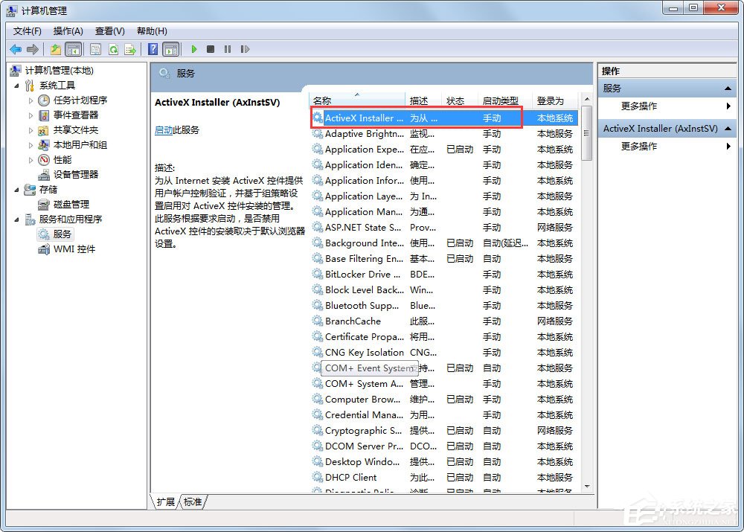This screenshot has height=532, width=744.
Task: Click the Properties toolbar icon
Action: coord(94,49)
